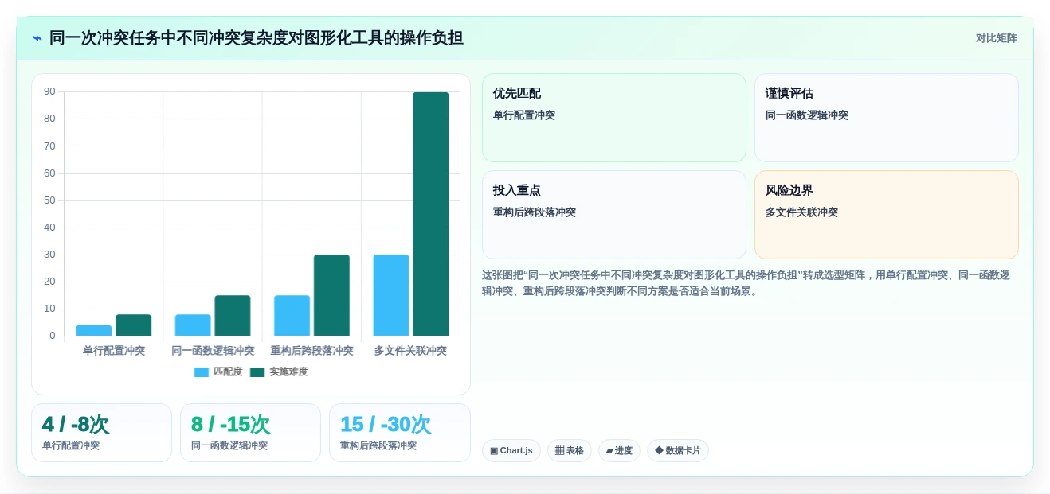Select the Chart.js tag chip
The image size is (1050, 494).
point(511,451)
